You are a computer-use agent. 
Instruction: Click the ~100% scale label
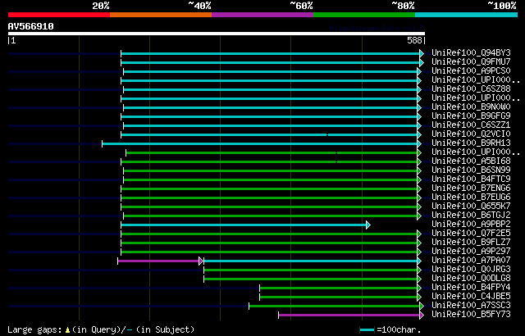(x=501, y=6)
